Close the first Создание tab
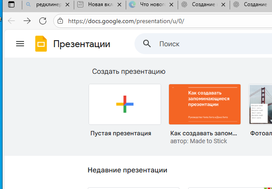This screenshot has height=189, width=272. coord(223,5)
